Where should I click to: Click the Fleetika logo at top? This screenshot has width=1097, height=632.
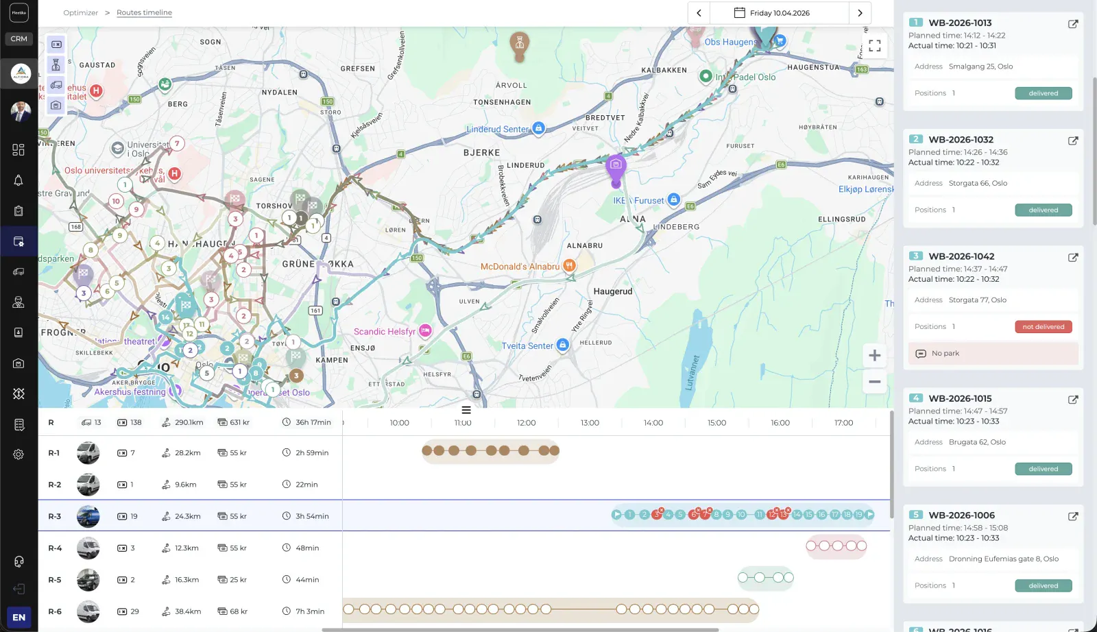pos(19,12)
